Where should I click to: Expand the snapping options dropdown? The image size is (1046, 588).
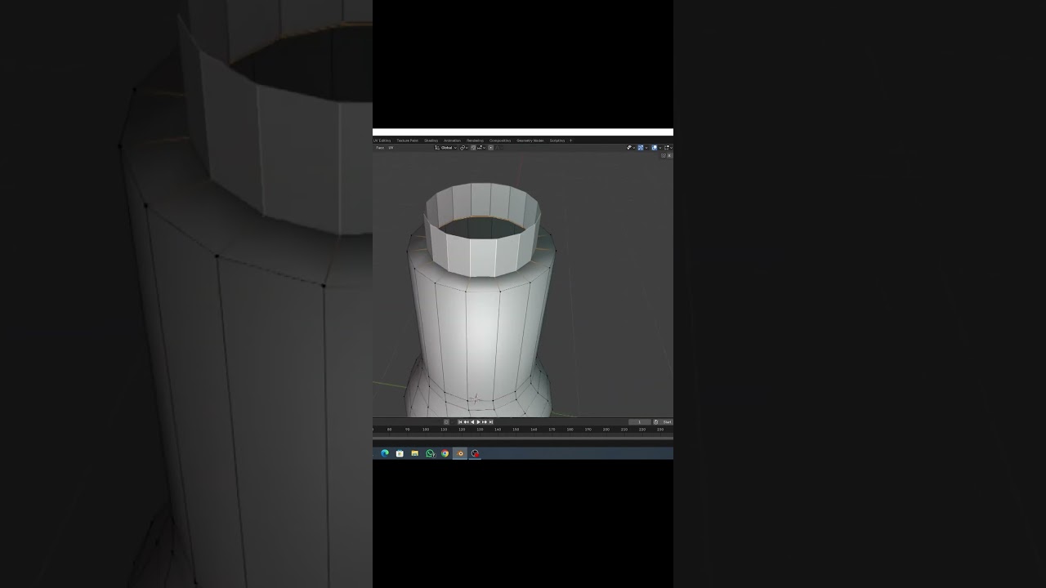point(481,148)
